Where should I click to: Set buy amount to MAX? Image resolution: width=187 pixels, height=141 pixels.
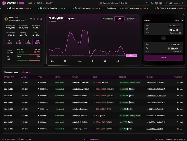179,44
